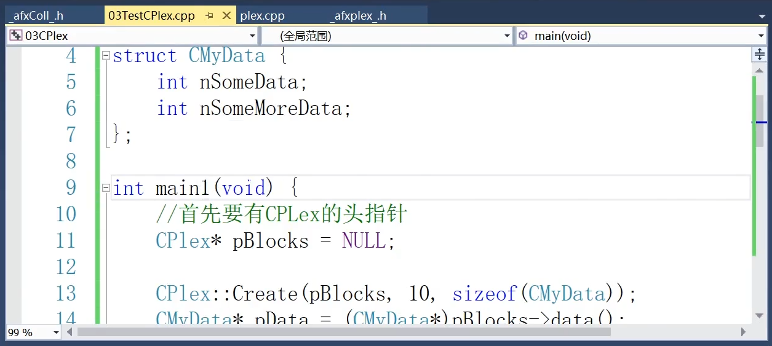772x346 pixels.
Task: Click 'nSomeData' on line 5
Action: (249, 82)
